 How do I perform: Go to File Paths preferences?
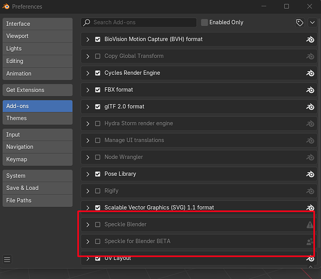pyautogui.click(x=37, y=200)
